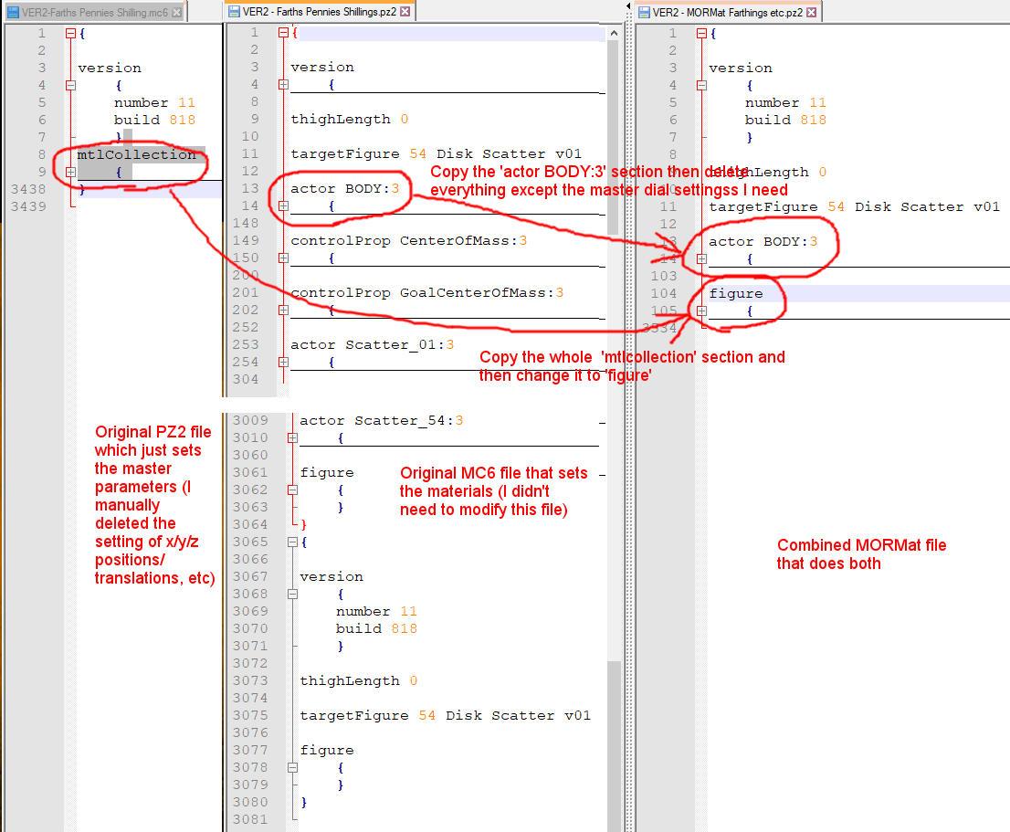Screen dimensions: 1010x832
Task: Click 'build 818' in mc6 pane
Action: (x=154, y=121)
